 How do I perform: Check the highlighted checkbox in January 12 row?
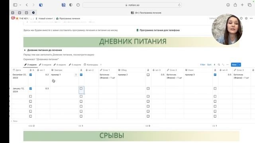81,89
